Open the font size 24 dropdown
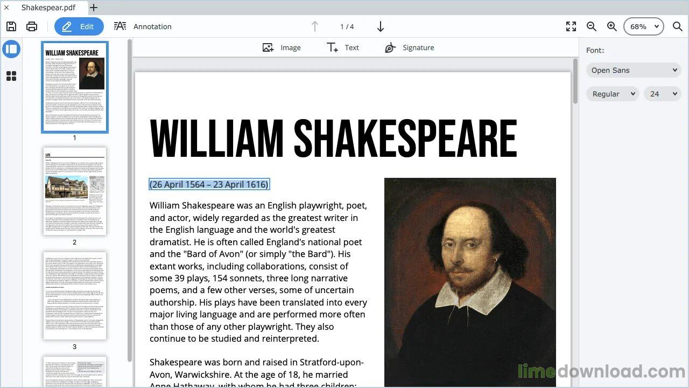689x388 pixels. coord(663,94)
